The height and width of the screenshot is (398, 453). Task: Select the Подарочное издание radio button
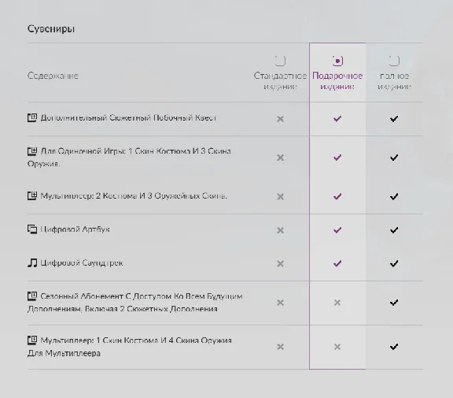pos(337,61)
